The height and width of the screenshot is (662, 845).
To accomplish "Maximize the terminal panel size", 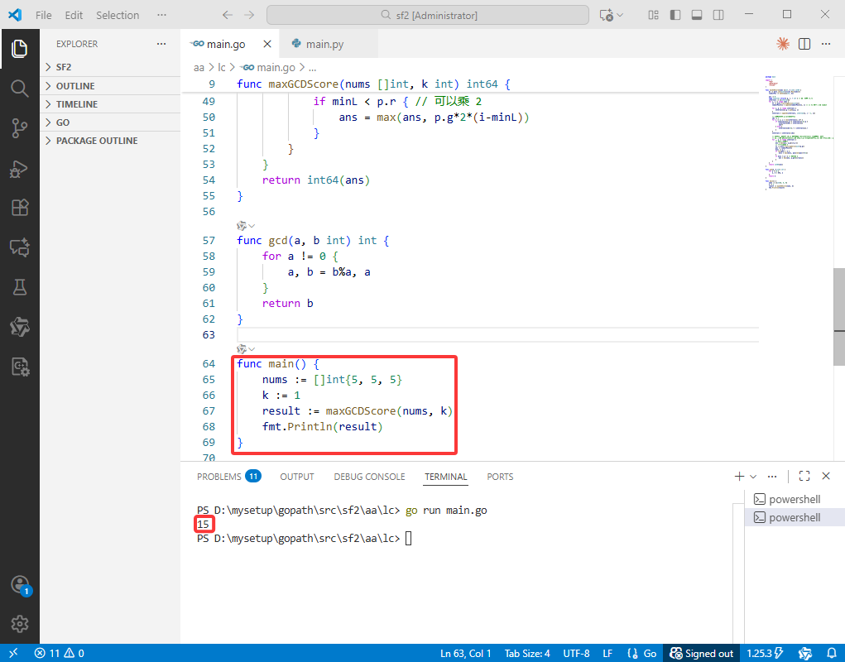I will [x=804, y=476].
